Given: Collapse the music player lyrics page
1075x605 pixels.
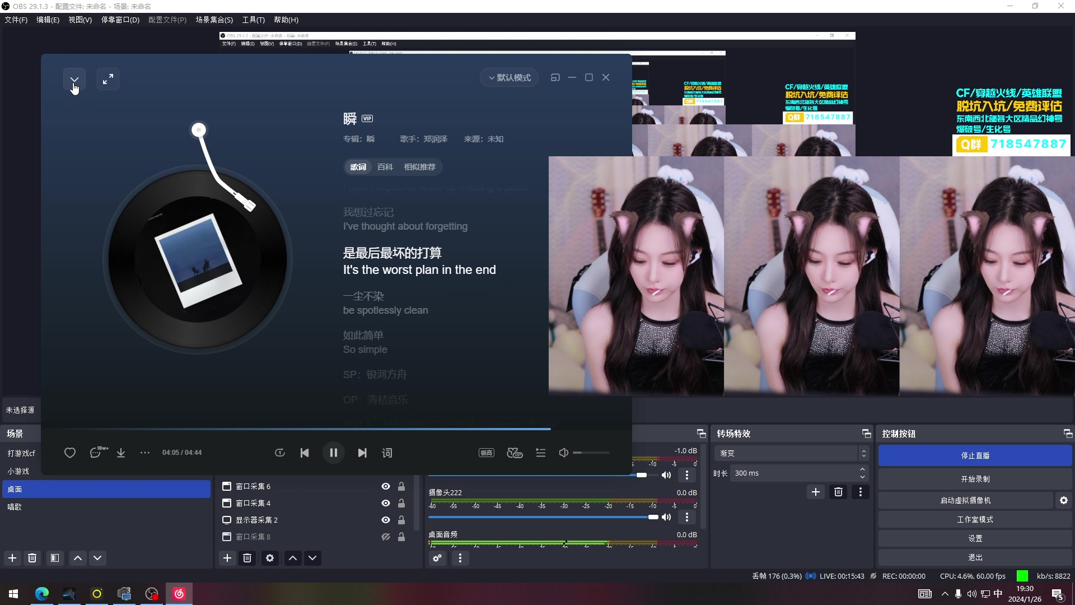Looking at the screenshot, I should [74, 80].
